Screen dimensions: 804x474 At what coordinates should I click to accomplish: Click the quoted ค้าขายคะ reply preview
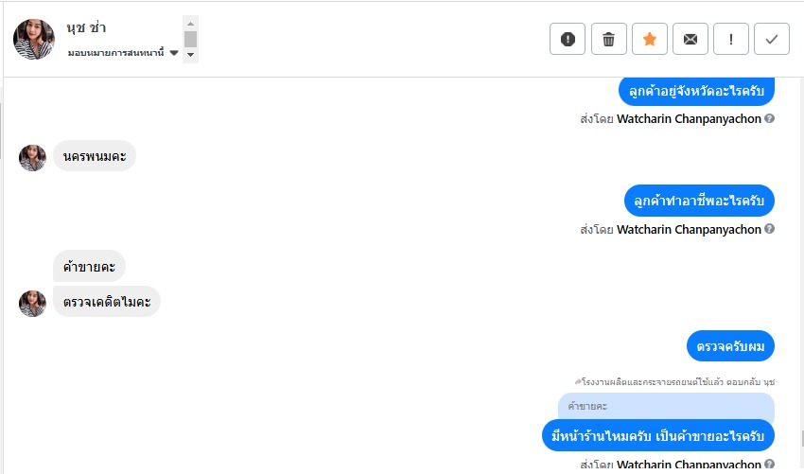click(666, 406)
